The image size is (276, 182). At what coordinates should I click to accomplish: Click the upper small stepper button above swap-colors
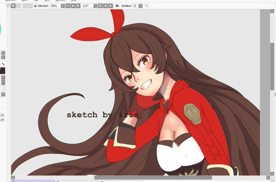[3, 53]
